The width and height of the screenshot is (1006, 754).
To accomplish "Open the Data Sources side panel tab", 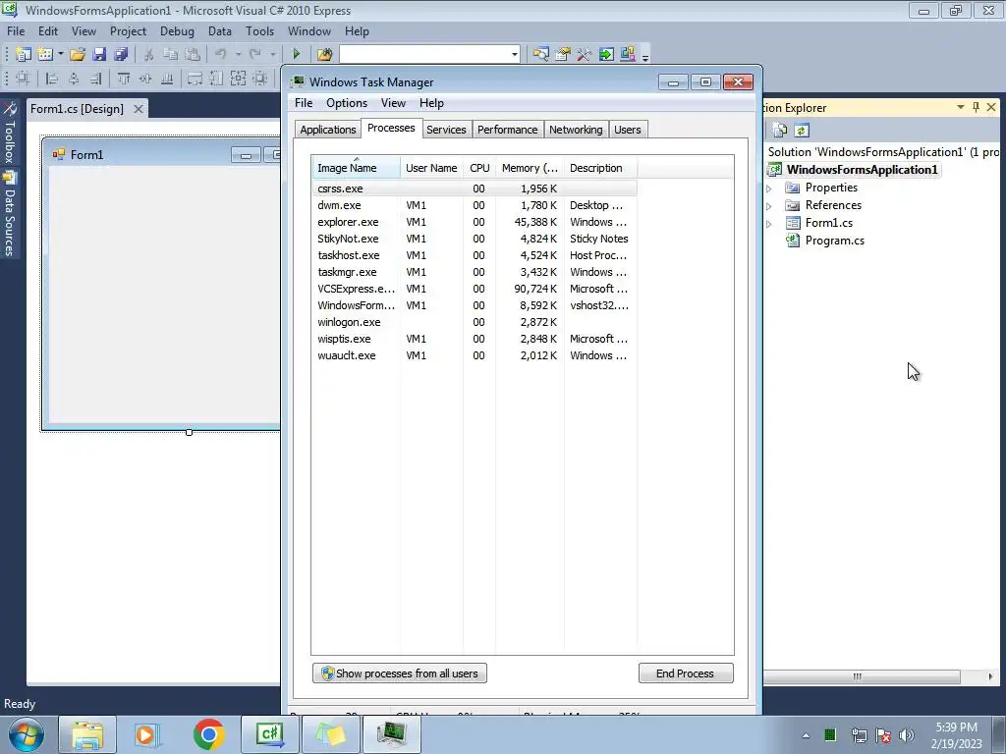I will click(x=10, y=214).
